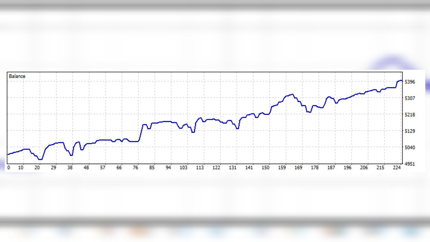Screen dimensions: 430x242
Task: Click the 122 label on trade axis
Action: click(216, 167)
